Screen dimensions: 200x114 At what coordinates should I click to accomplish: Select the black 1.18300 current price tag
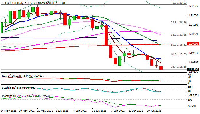point(193,70)
